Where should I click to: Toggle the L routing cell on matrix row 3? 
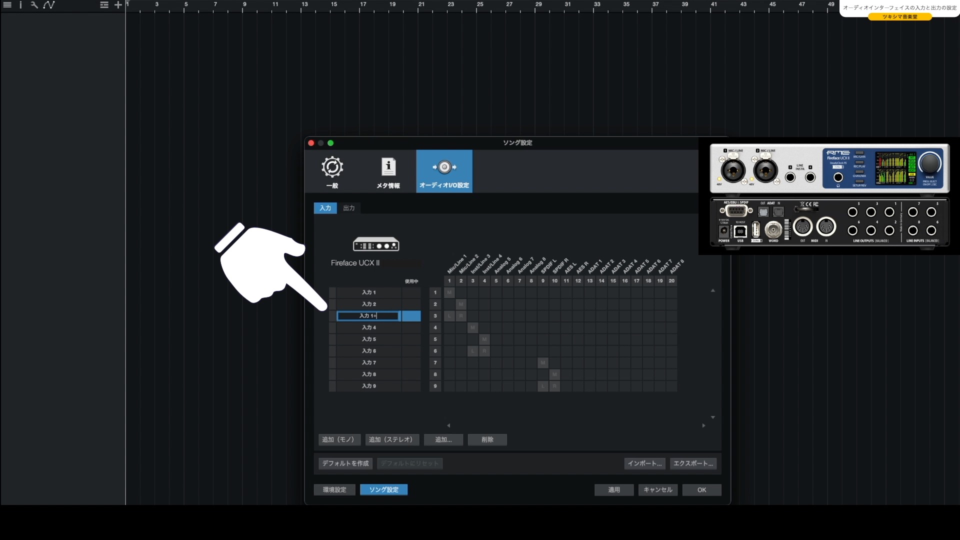pyautogui.click(x=449, y=316)
